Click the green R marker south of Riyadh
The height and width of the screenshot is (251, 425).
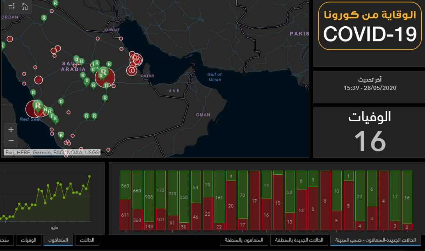click(x=105, y=98)
